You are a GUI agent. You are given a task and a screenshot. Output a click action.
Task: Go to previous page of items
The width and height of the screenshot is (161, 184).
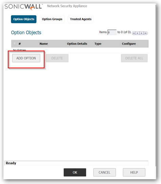point(138,33)
